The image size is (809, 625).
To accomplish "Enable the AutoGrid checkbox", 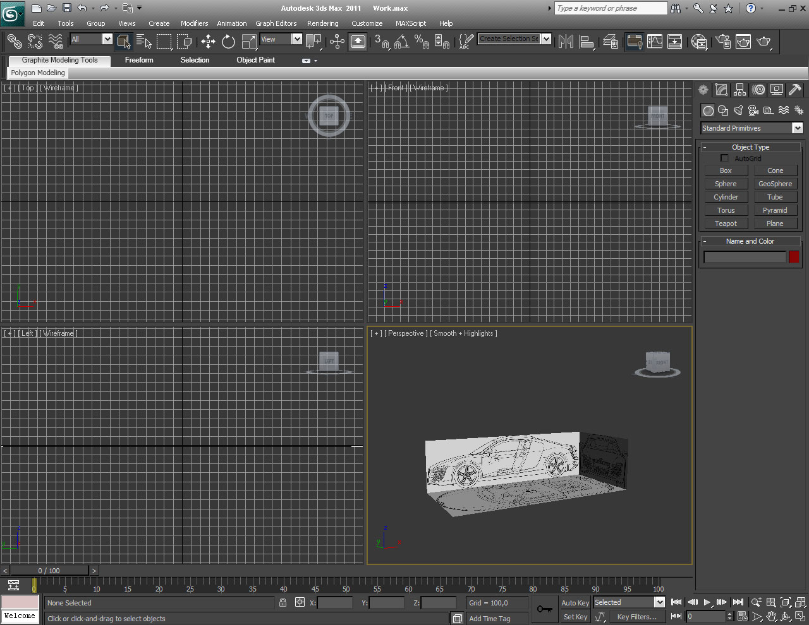I will point(724,158).
